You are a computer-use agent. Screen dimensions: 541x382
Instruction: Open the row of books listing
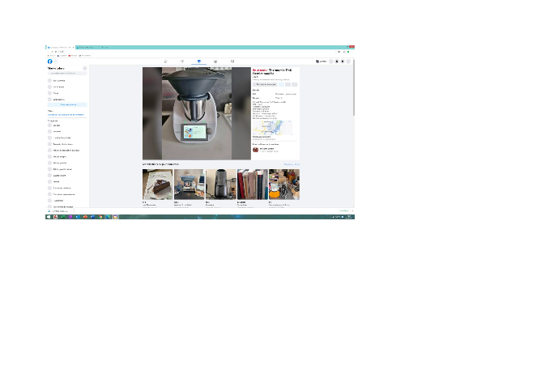(x=253, y=184)
